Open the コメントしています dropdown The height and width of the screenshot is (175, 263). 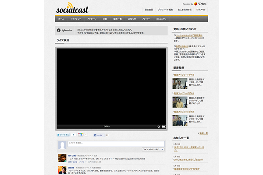(153, 149)
